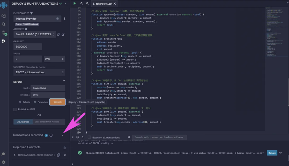Viewport: 289px width, 166px height.
Task: Click the 'function burn' code line
Action: [117, 112]
